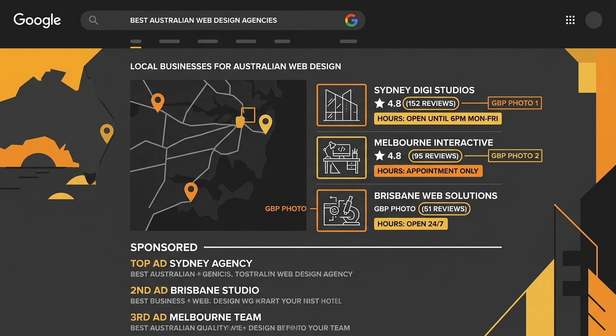Click the magnifying glass search icon
Viewport: 616px width, 336px height.
point(94,20)
